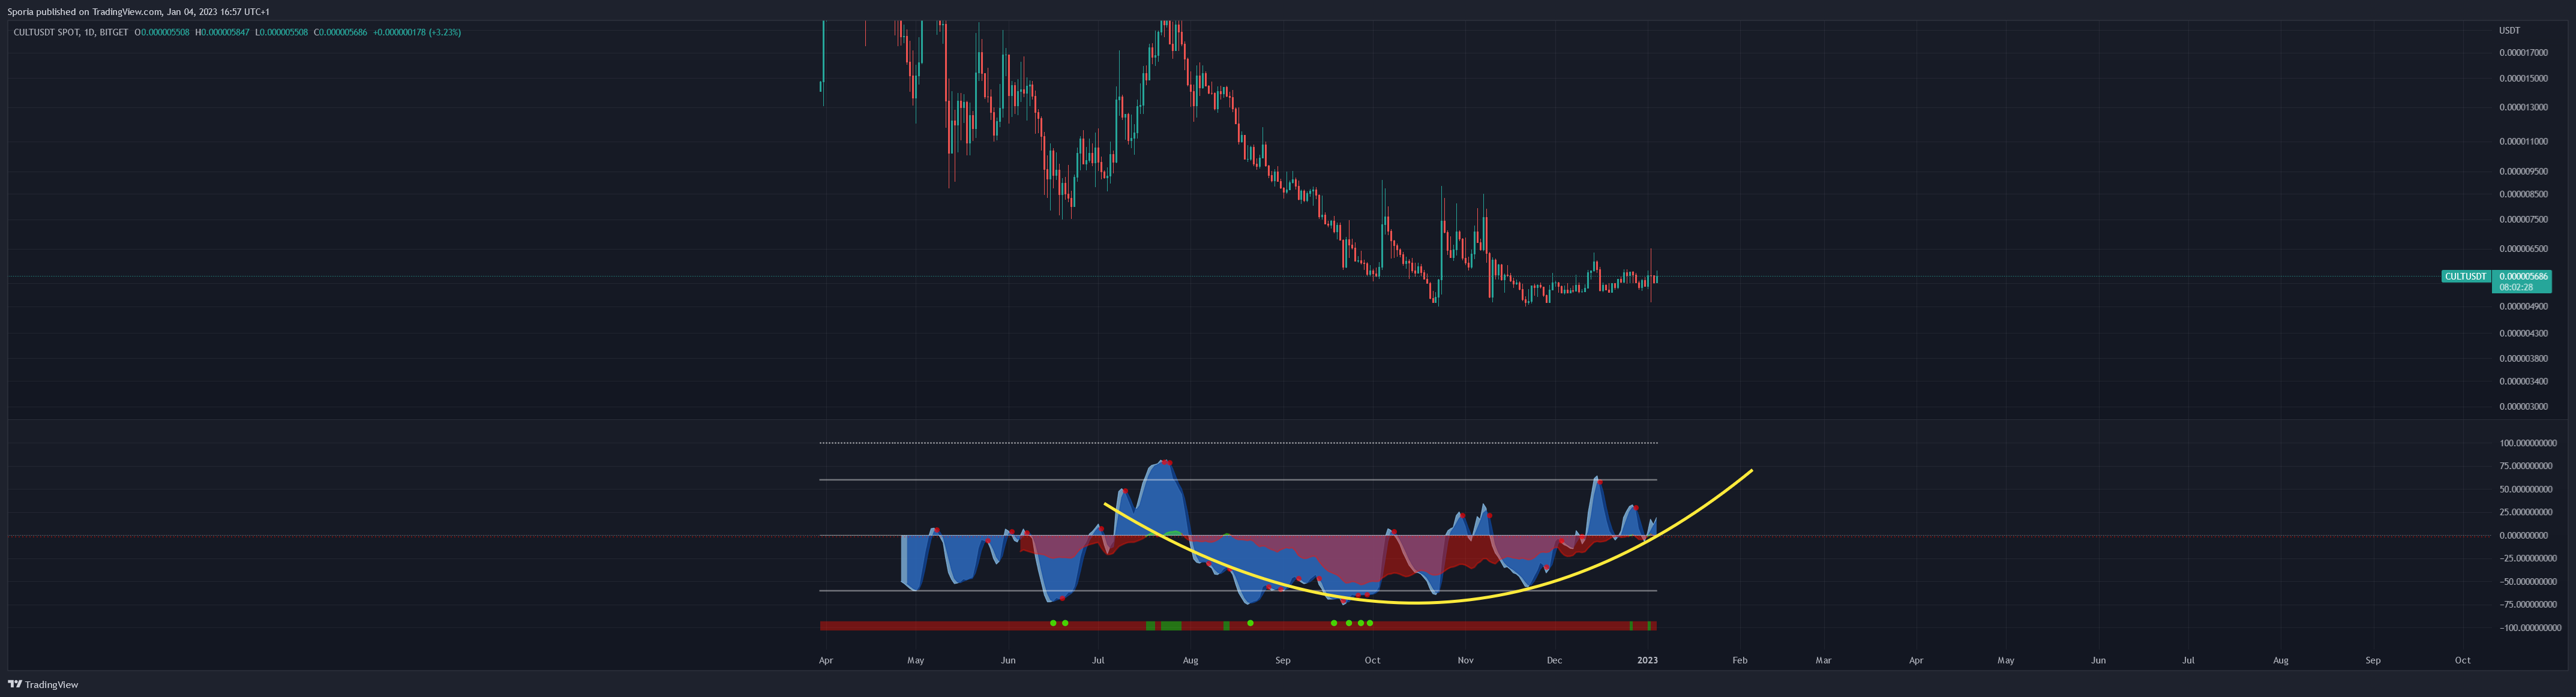Click the 0.000006500 price axis label
The width and height of the screenshot is (2576, 697).
[x=2524, y=249]
